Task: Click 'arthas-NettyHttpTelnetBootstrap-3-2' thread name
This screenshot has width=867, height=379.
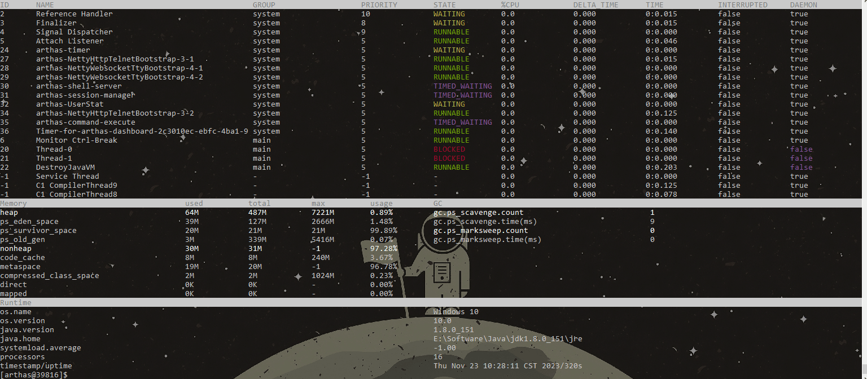Action: pos(115,113)
